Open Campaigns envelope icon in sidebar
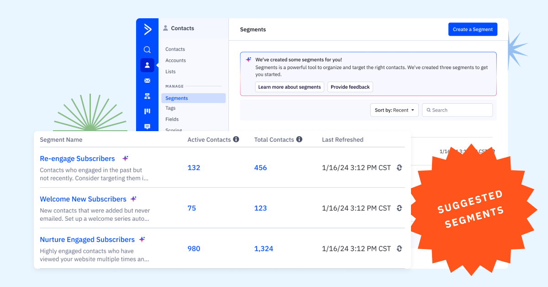This screenshot has width=548, height=287. [147, 80]
